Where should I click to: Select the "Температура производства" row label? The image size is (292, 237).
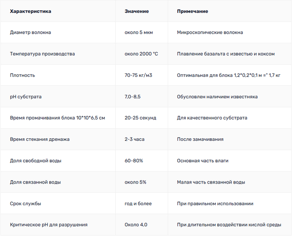tap(43, 54)
